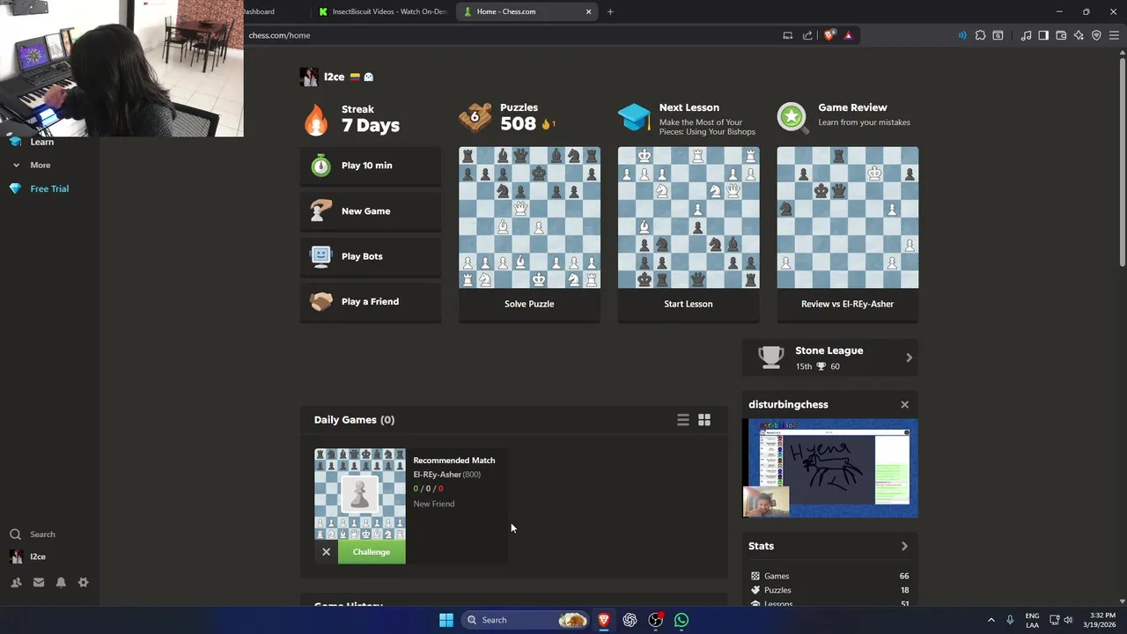Click the Puzzles board icon
The image size is (1127, 634).
click(x=475, y=117)
